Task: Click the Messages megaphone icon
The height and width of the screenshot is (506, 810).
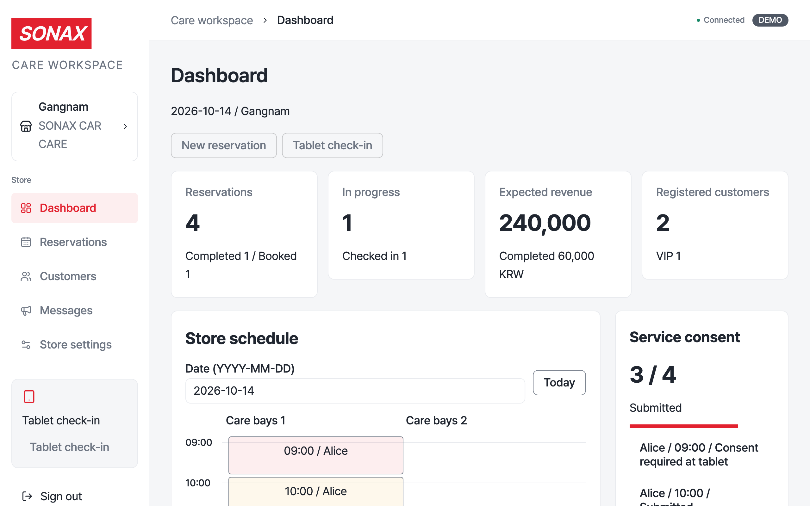Action: [x=26, y=310]
